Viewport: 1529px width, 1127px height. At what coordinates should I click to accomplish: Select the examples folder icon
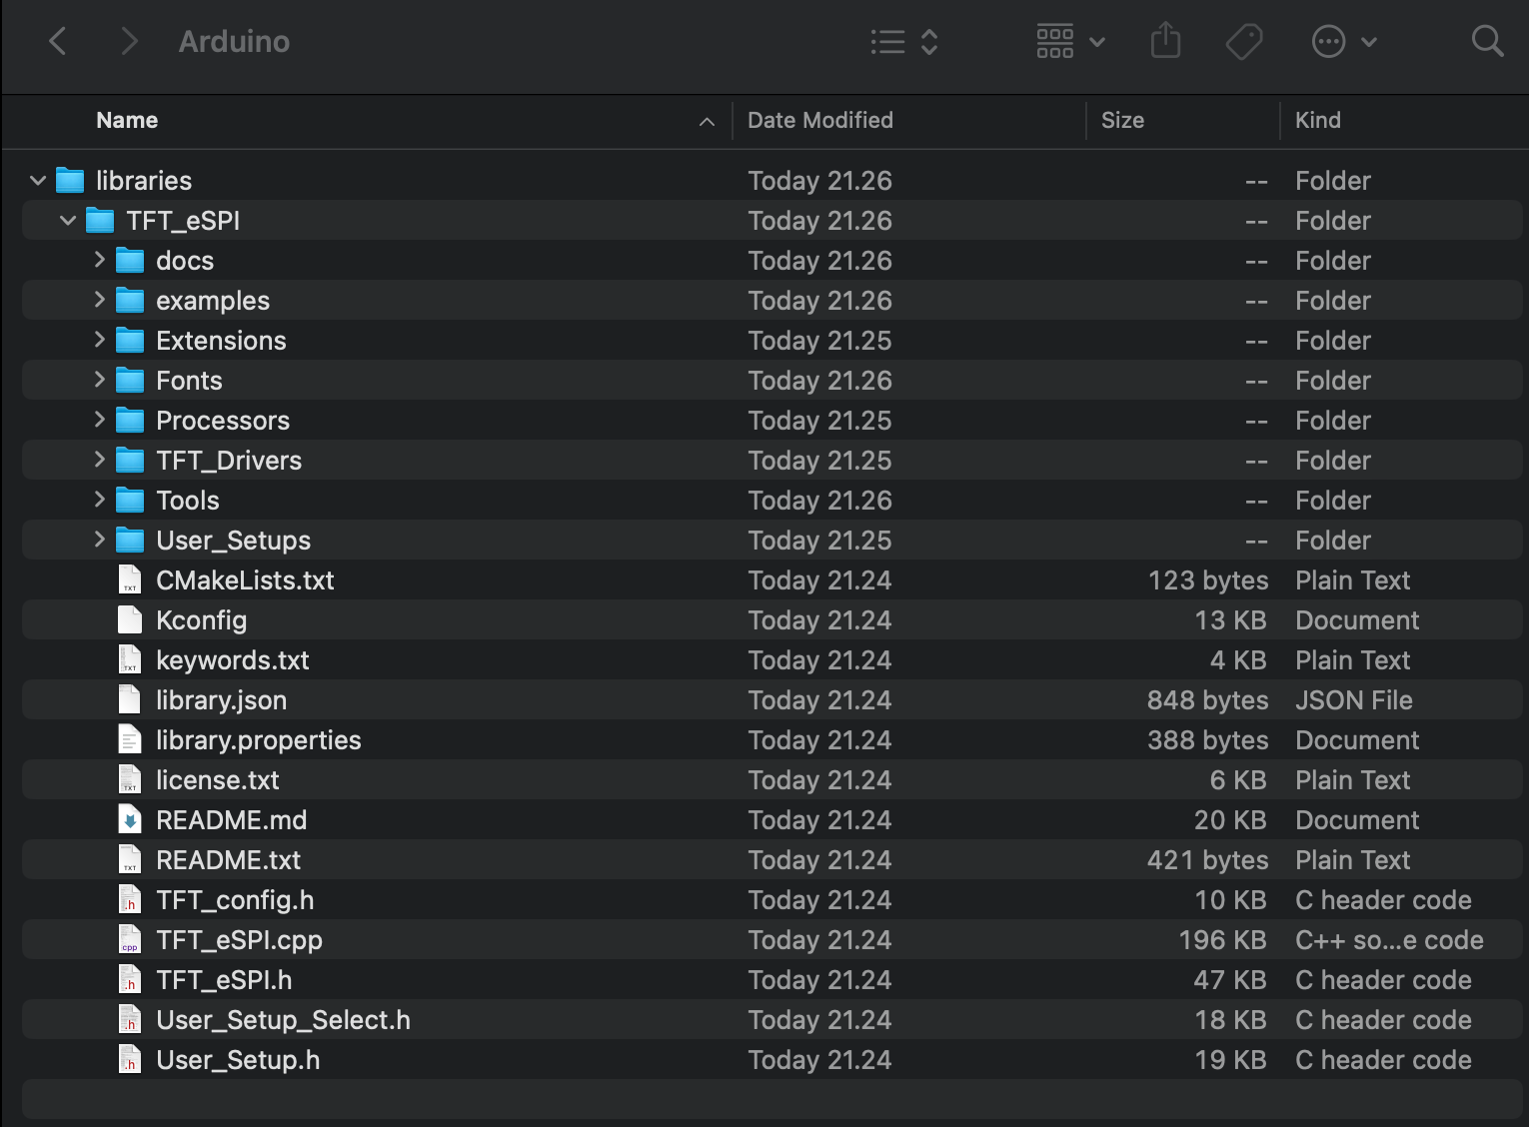click(x=130, y=301)
